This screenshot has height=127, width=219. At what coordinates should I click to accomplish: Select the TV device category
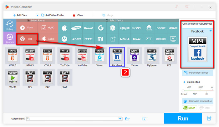[173, 39]
